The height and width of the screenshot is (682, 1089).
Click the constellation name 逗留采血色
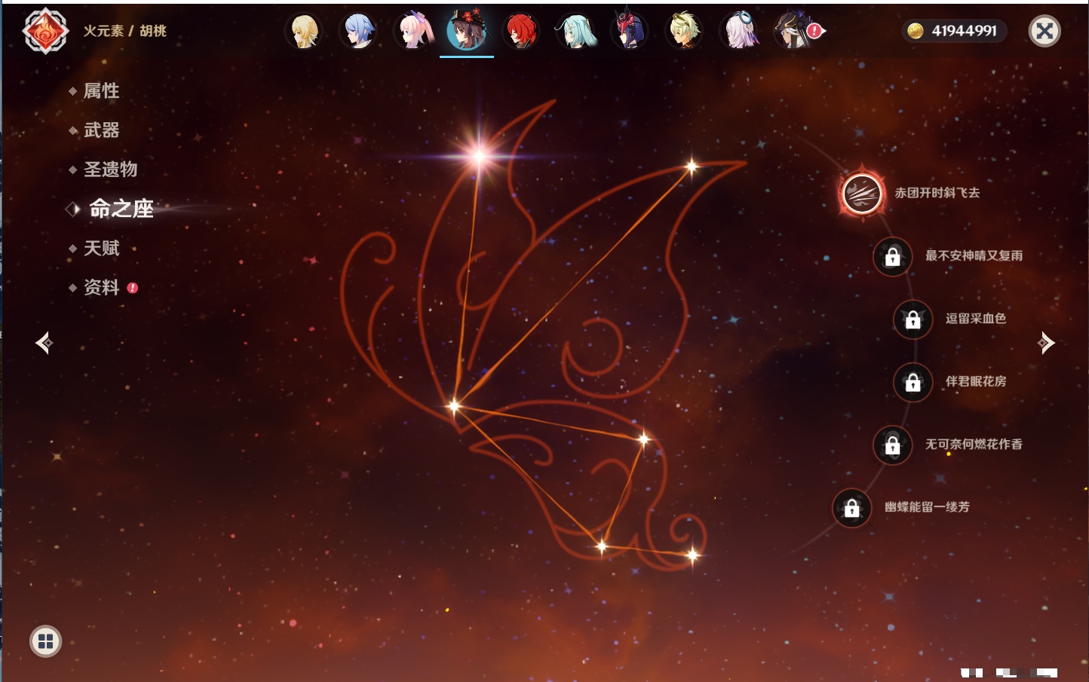point(975,319)
